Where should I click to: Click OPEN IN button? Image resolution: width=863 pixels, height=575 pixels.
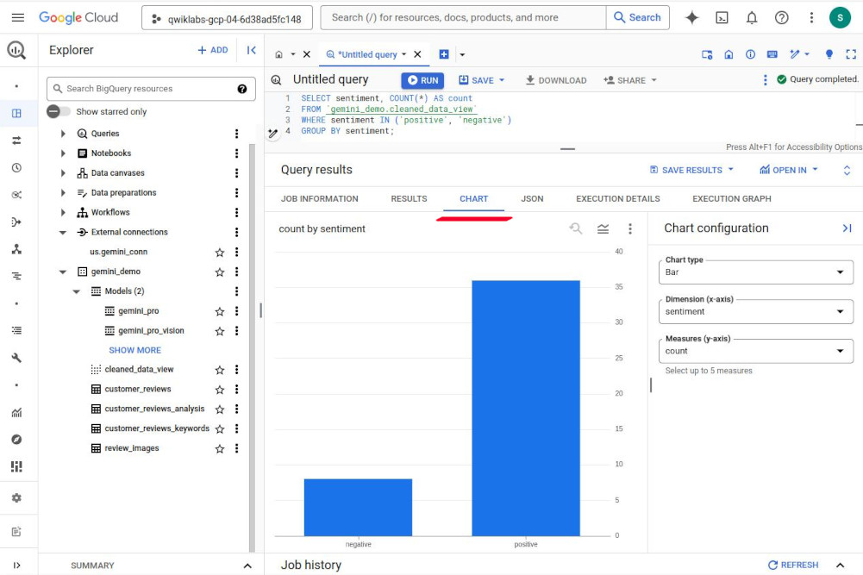789,170
